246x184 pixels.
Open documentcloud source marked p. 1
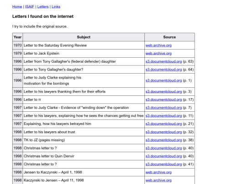[x=164, y=80]
